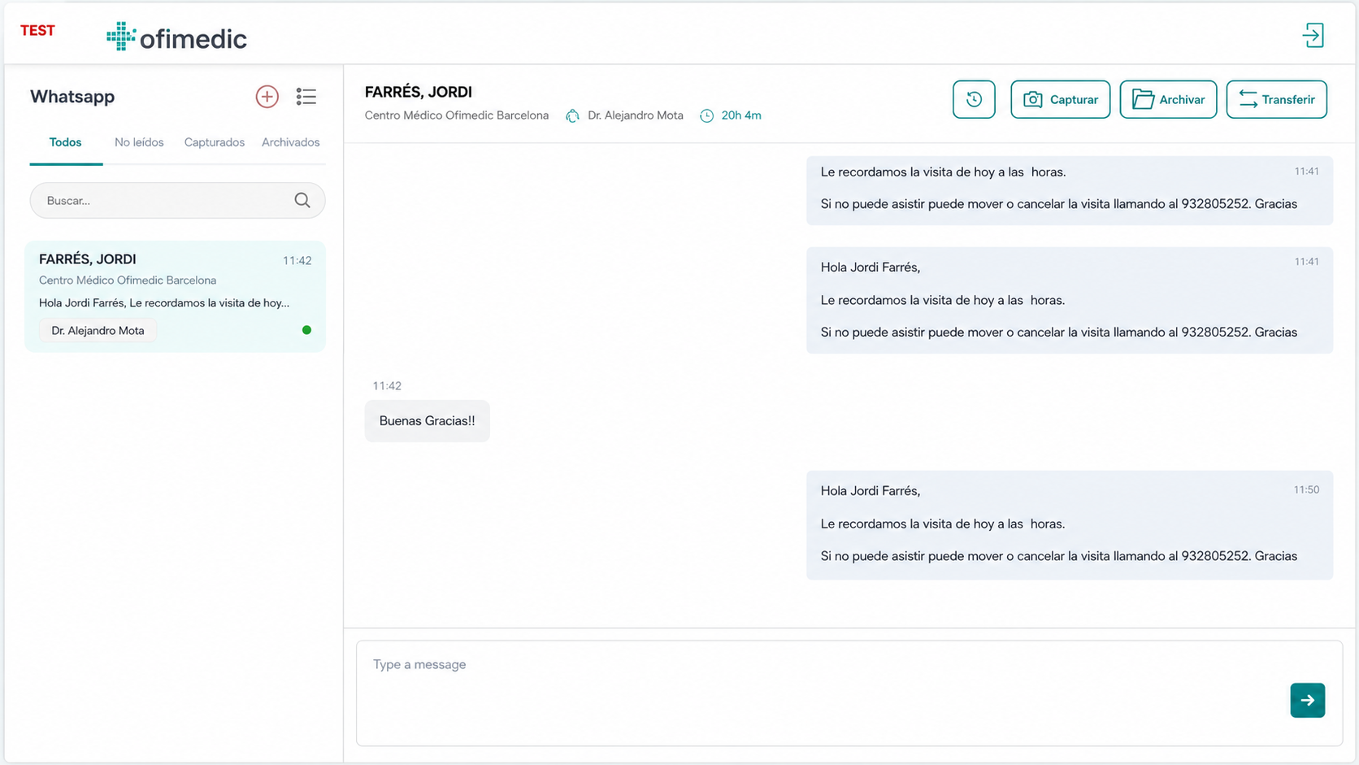
Task: Select the Buenas Gracias!! message bubble
Action: (427, 420)
